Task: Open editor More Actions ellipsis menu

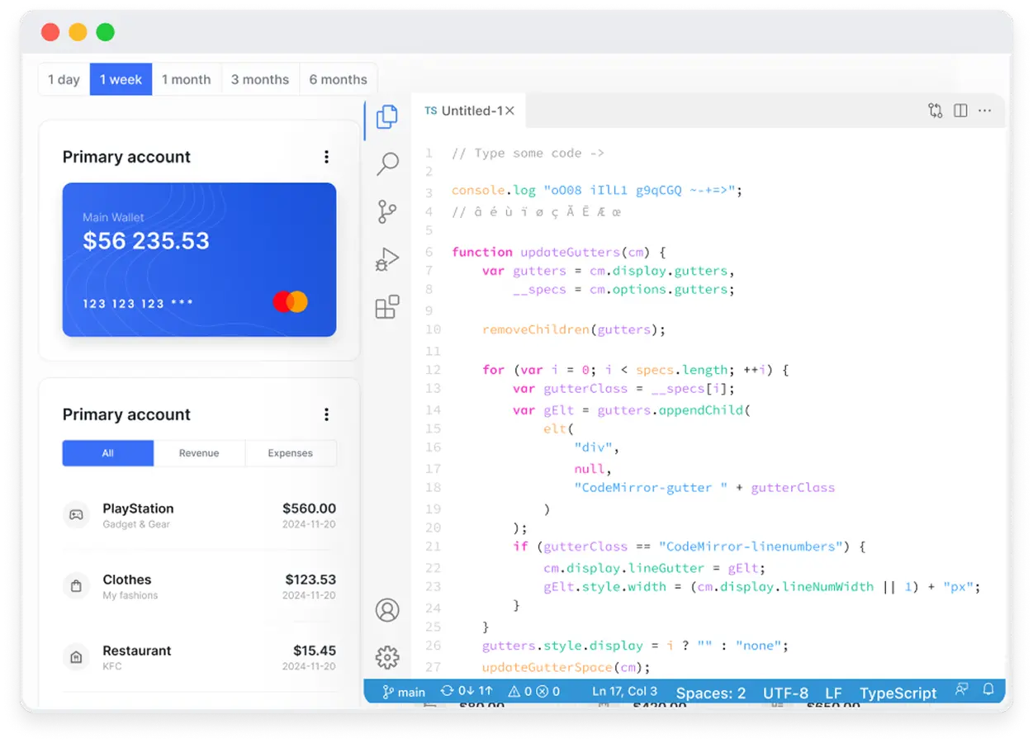Action: (984, 111)
